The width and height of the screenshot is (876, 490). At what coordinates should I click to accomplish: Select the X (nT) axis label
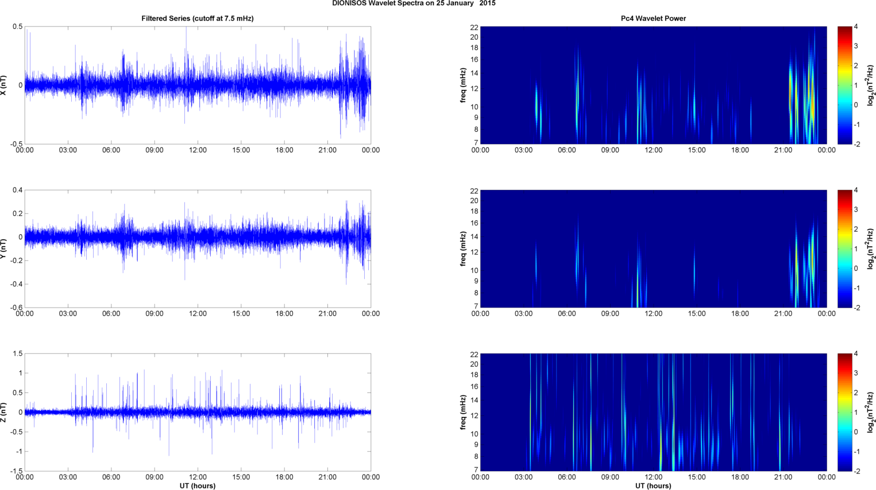pos(3,85)
